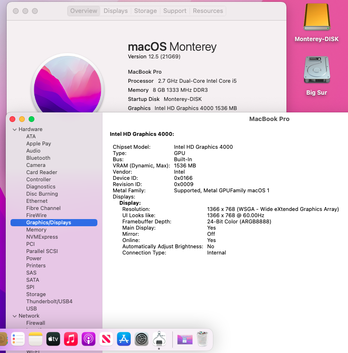Open the Notes app in the Dock
348x353 pixels.
click(35, 339)
